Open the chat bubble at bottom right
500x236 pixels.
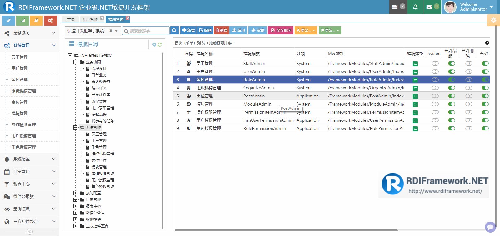pos(490,227)
